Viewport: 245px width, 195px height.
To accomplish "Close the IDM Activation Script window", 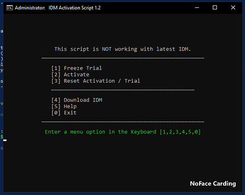I will [x=233, y=8].
